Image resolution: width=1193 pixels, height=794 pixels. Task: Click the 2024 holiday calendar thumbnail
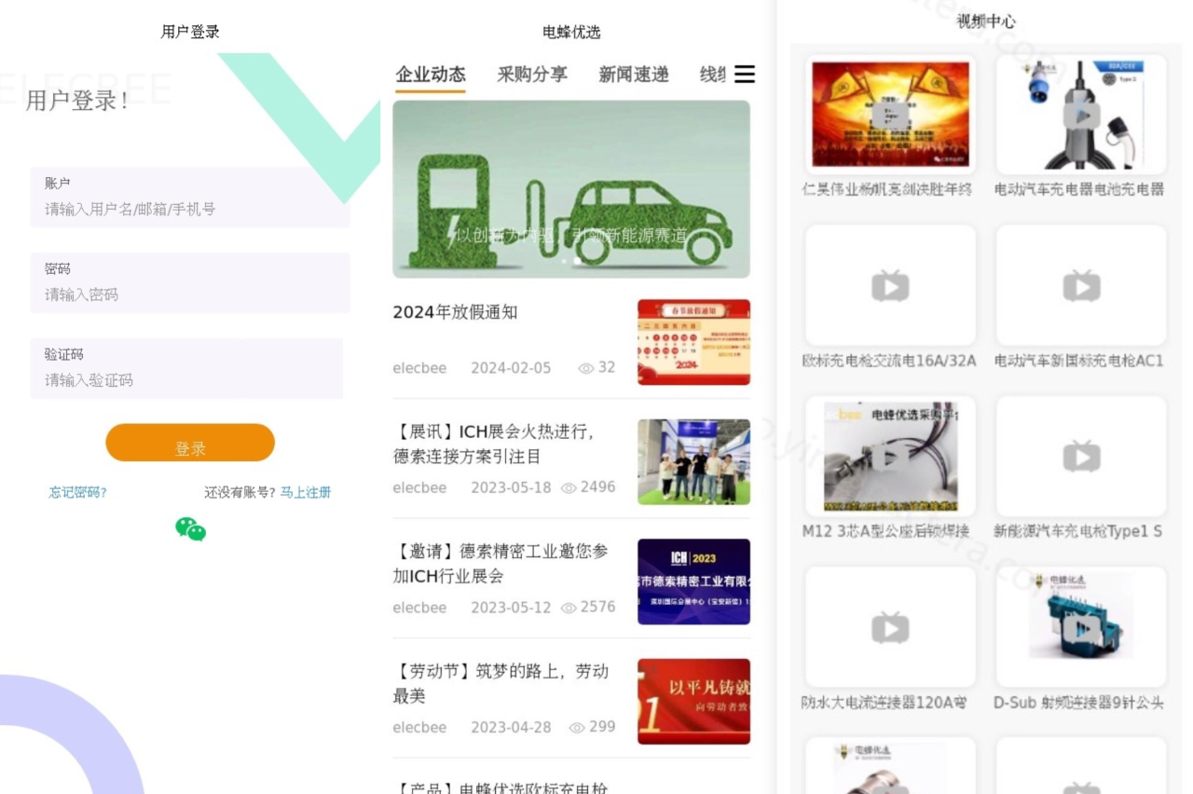coord(693,342)
